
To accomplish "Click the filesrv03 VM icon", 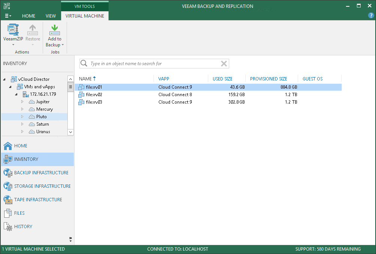I will tap(81, 102).
